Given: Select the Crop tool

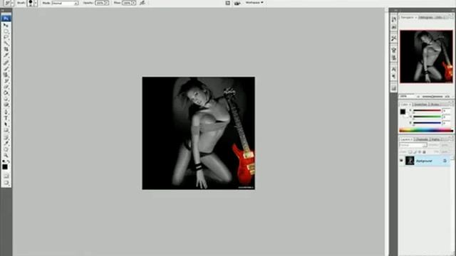Looking at the screenshot, I should pyautogui.click(x=6, y=49).
